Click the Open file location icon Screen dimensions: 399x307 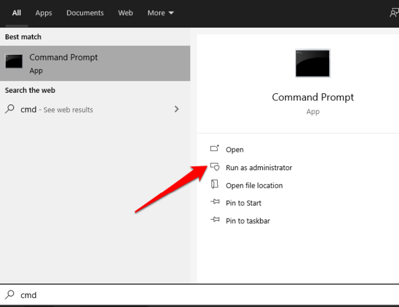pos(215,185)
